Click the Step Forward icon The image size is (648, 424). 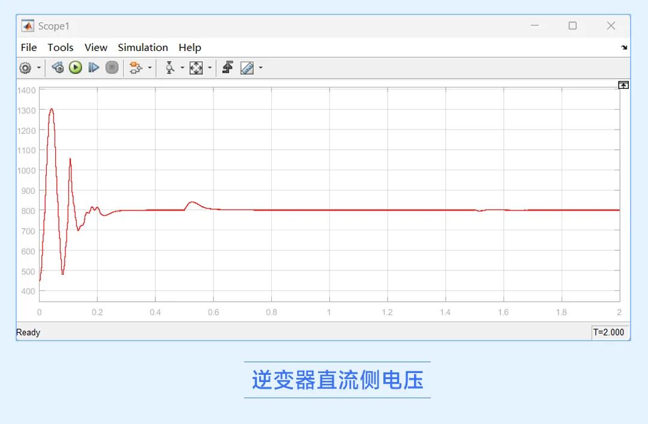[94, 68]
